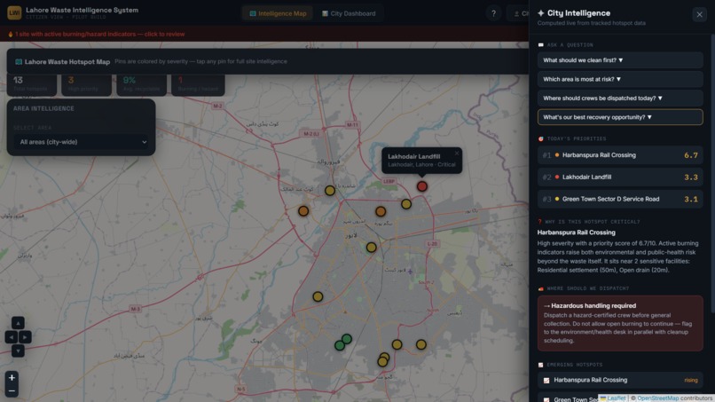Click the rising trend icon for Harbanspura
Screen dimensions: 715x402
546,380
